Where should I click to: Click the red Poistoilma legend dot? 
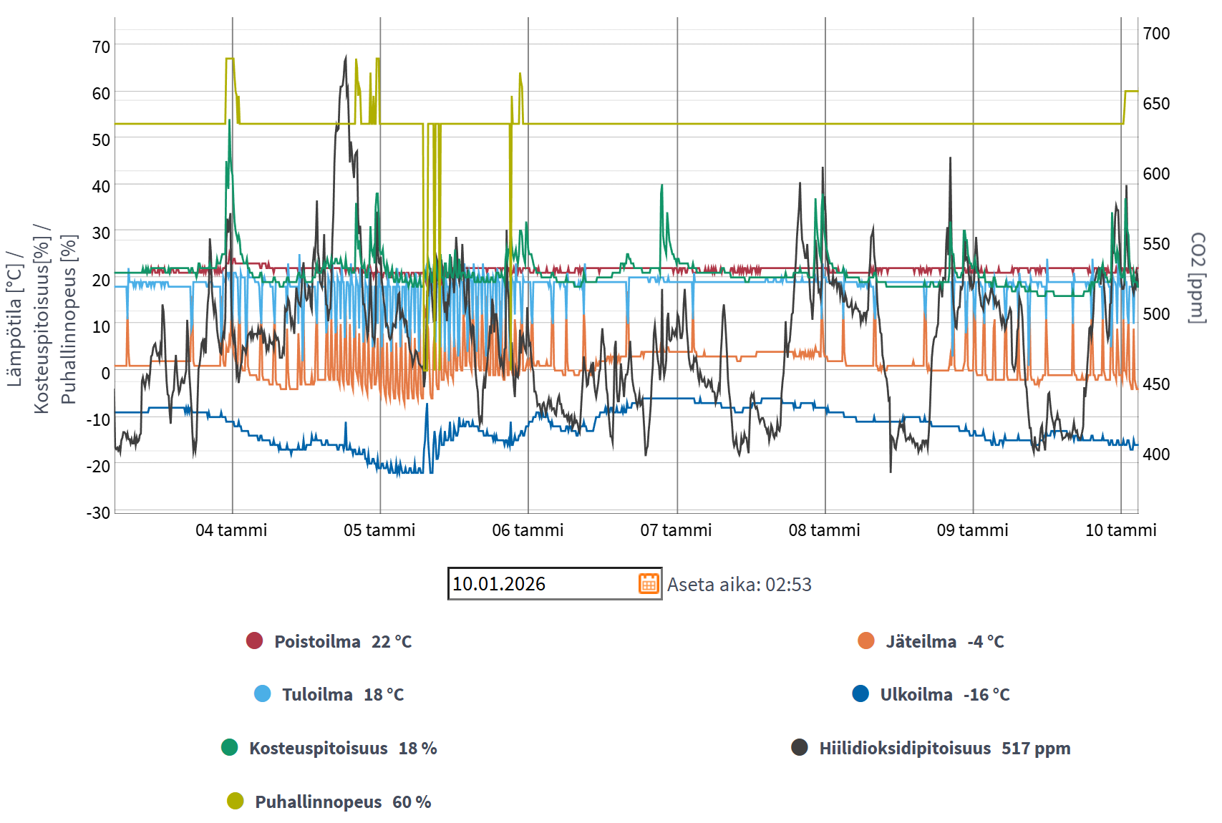coord(254,641)
